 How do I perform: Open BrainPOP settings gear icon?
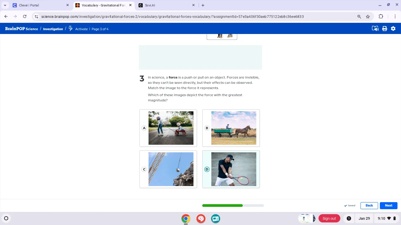(x=393, y=29)
